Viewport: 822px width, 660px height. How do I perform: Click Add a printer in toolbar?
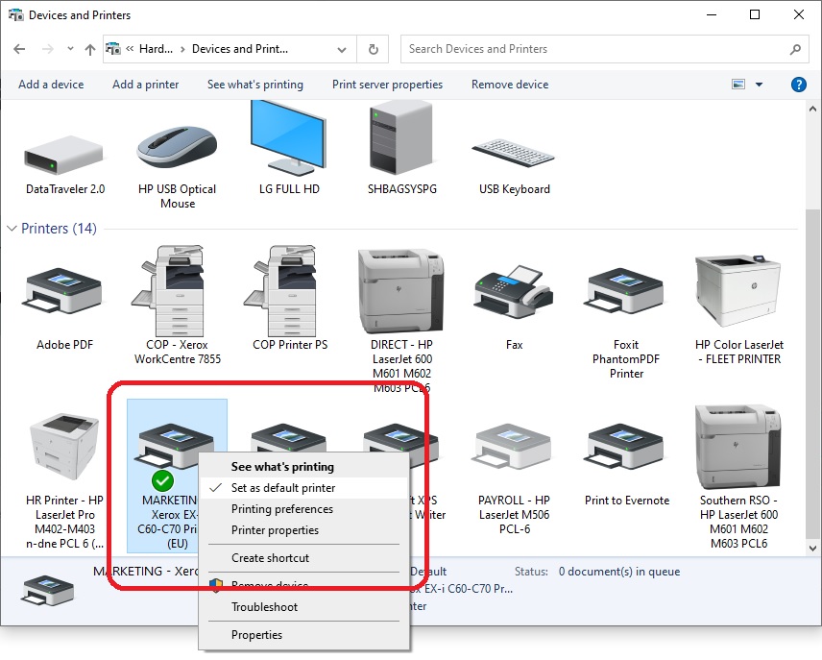pyautogui.click(x=145, y=85)
